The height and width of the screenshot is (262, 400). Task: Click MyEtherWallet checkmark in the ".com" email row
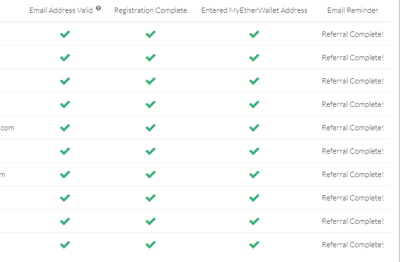click(254, 128)
